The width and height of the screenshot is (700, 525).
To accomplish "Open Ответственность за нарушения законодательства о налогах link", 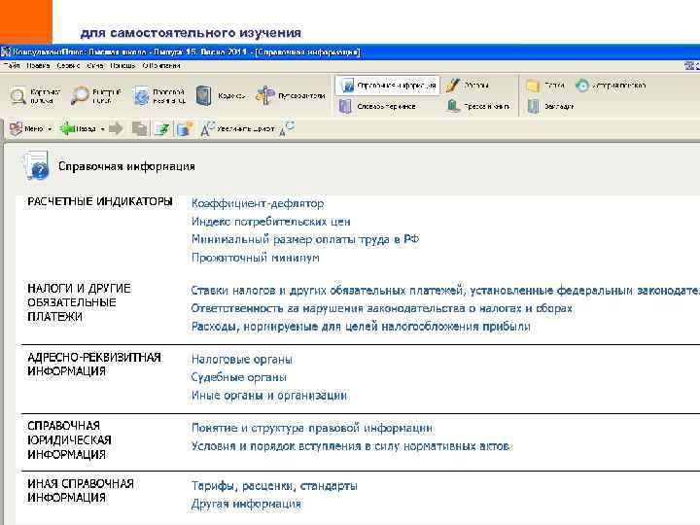I will click(x=382, y=308).
